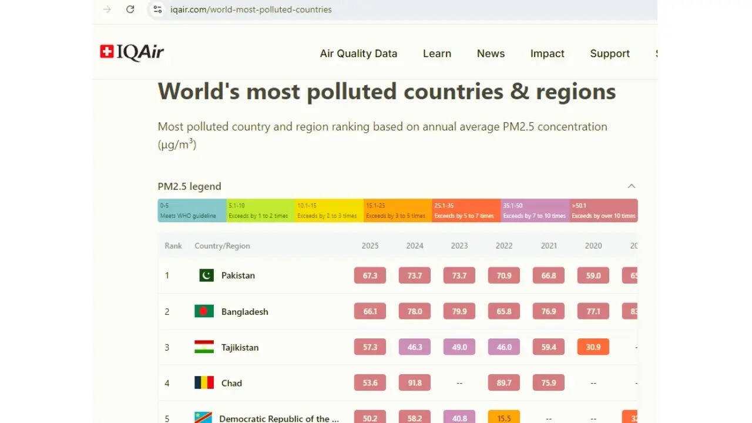Image resolution: width=752 pixels, height=423 pixels.
Task: Click Tajikistan's 2023 value 49.0
Action: 459,347
